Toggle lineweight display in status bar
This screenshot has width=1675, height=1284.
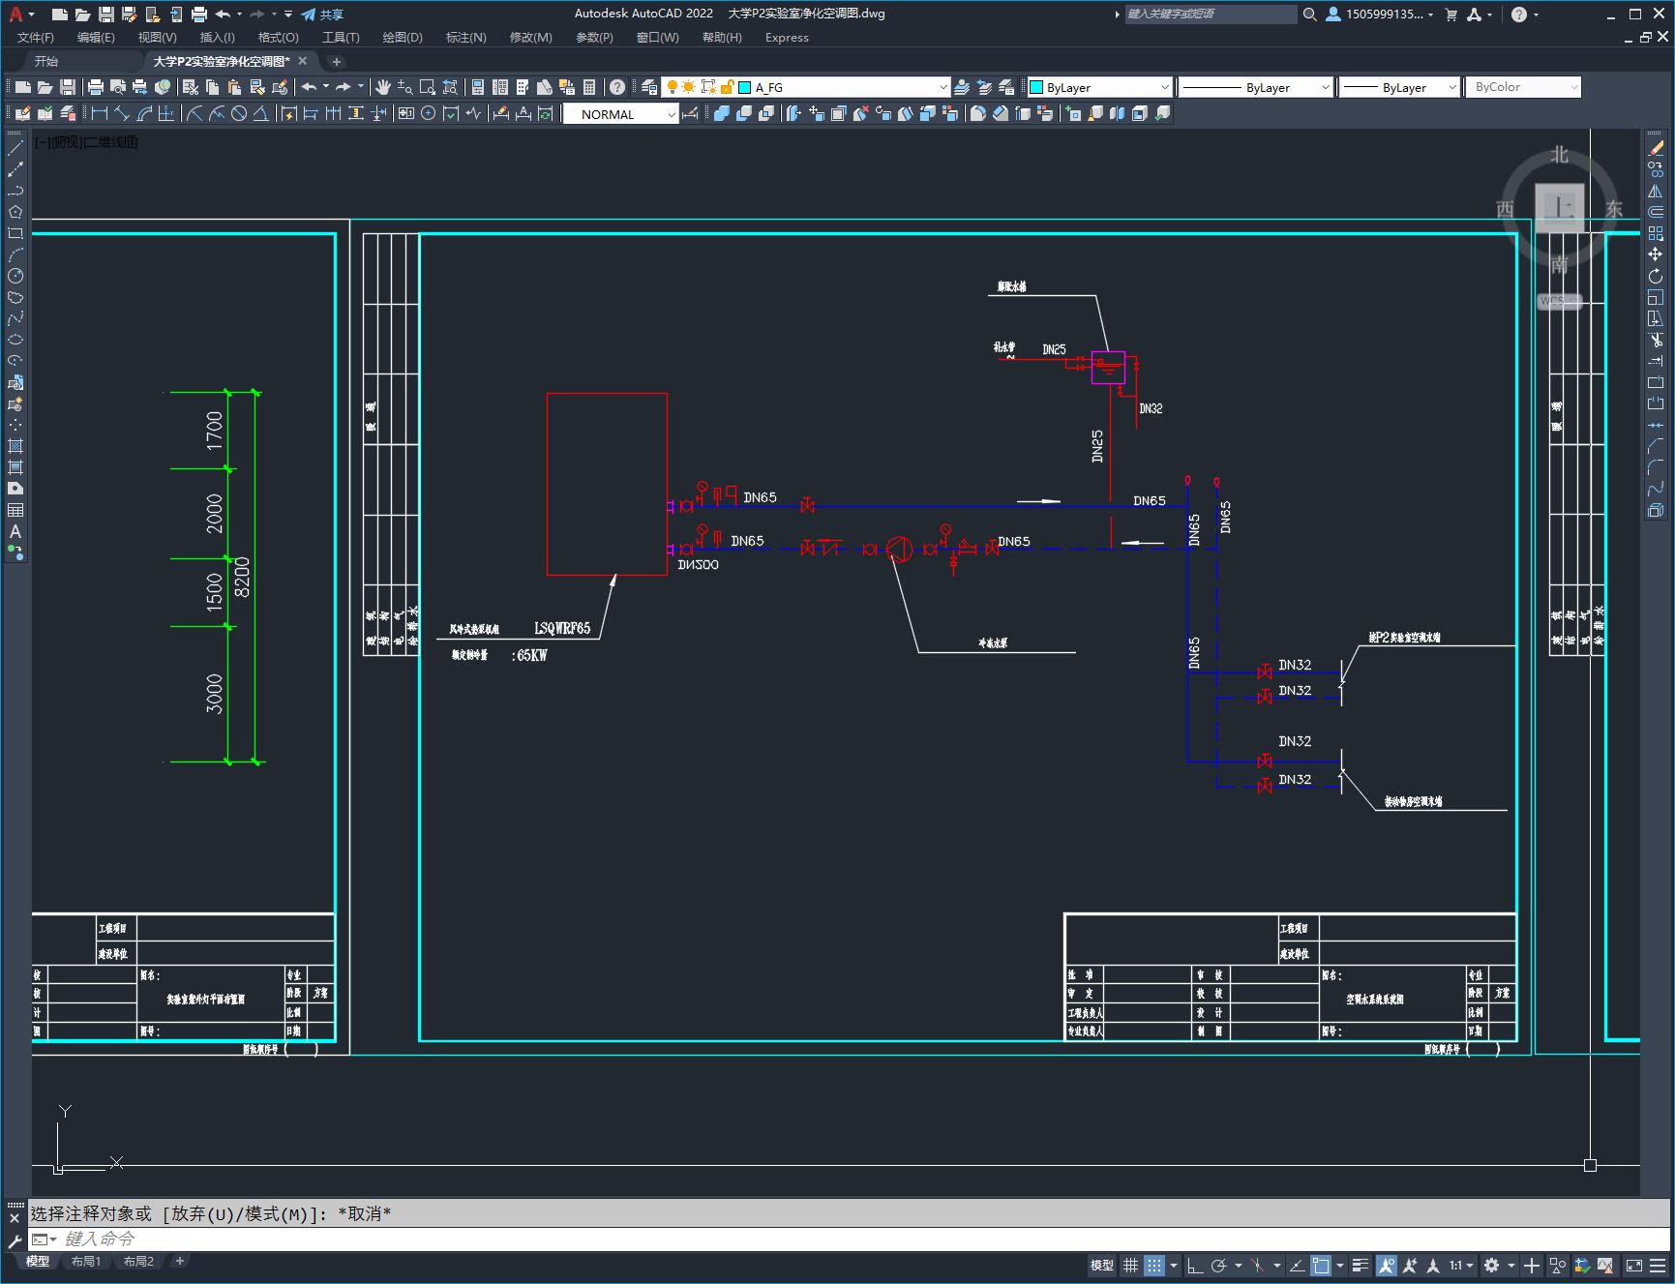[x=1361, y=1265]
